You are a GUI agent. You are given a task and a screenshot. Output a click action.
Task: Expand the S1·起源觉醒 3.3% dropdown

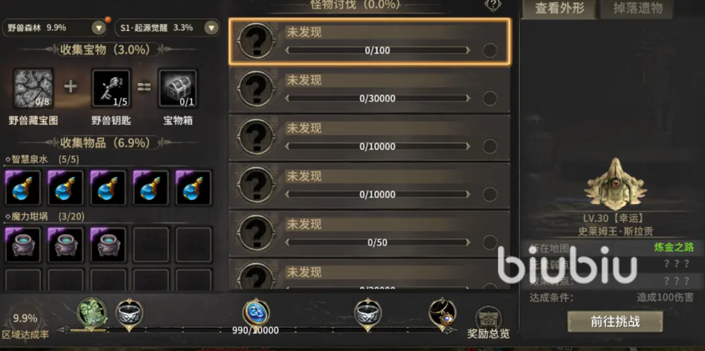(211, 28)
